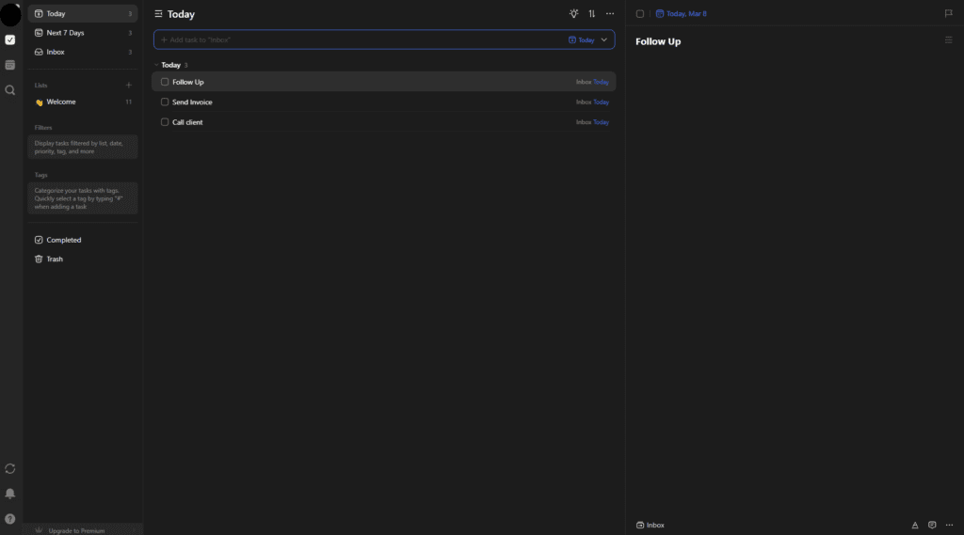964x535 pixels.
Task: Check off the Send Invoice task
Action: click(165, 102)
